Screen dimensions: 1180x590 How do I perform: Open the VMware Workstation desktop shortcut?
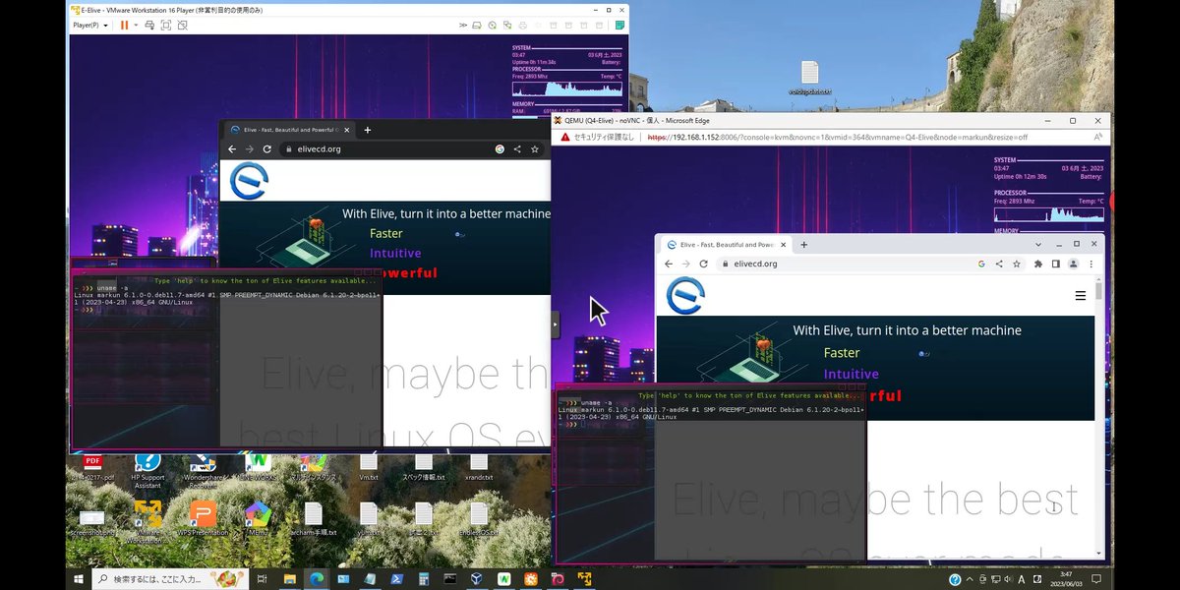coord(147,521)
